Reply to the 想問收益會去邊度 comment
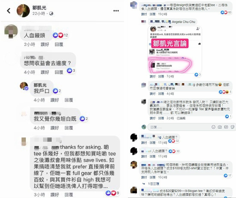 [x=59, y=72]
